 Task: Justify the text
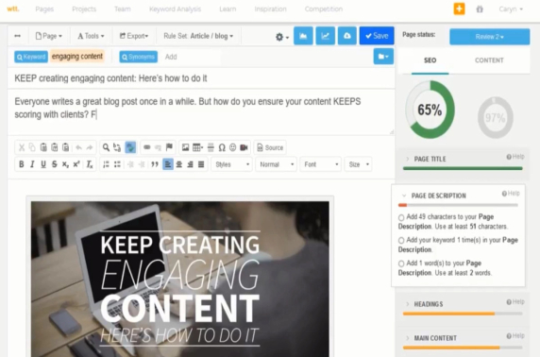coord(201,164)
